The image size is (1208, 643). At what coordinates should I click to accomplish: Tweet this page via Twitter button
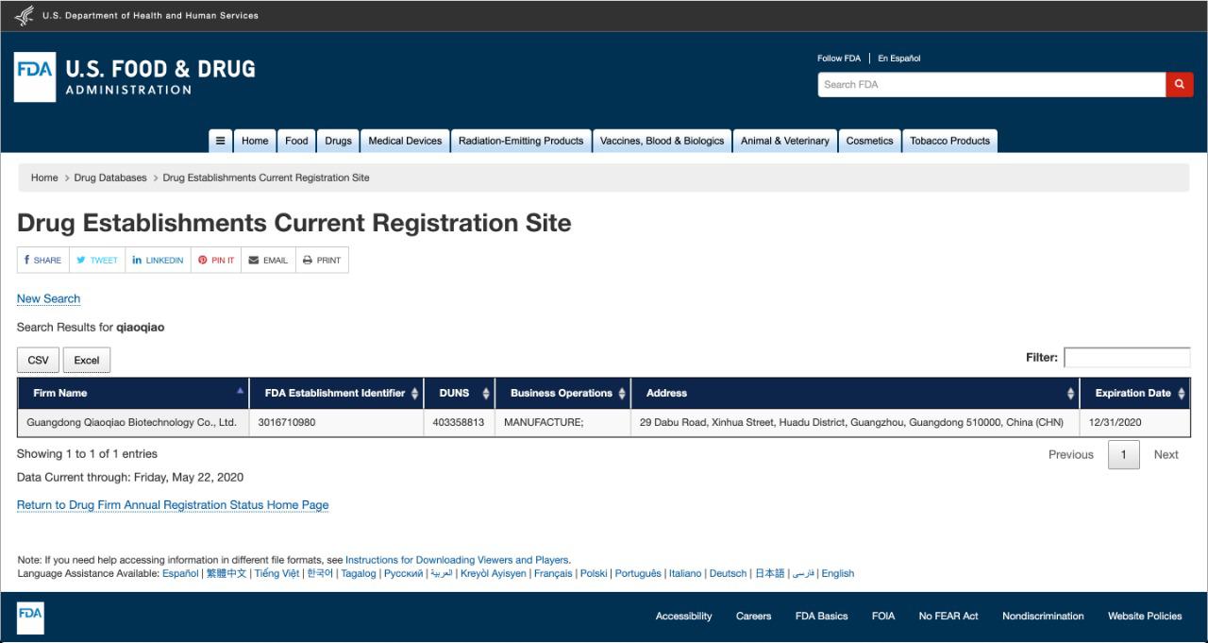tap(97, 261)
